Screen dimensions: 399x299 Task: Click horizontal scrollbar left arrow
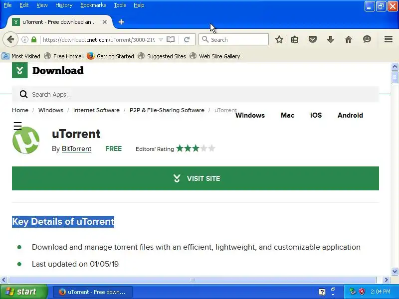(x=3, y=280)
